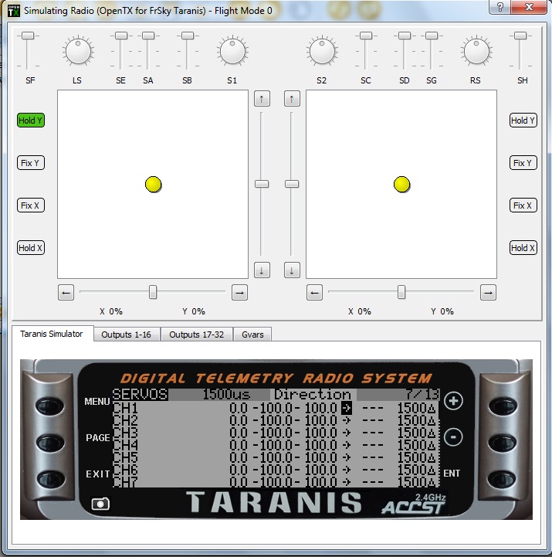Toggle the left stick Hold X button

tap(31, 248)
